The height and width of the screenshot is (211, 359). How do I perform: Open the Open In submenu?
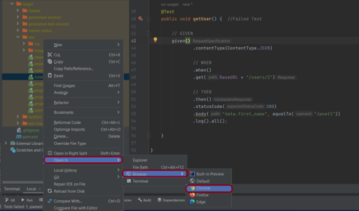83,160
